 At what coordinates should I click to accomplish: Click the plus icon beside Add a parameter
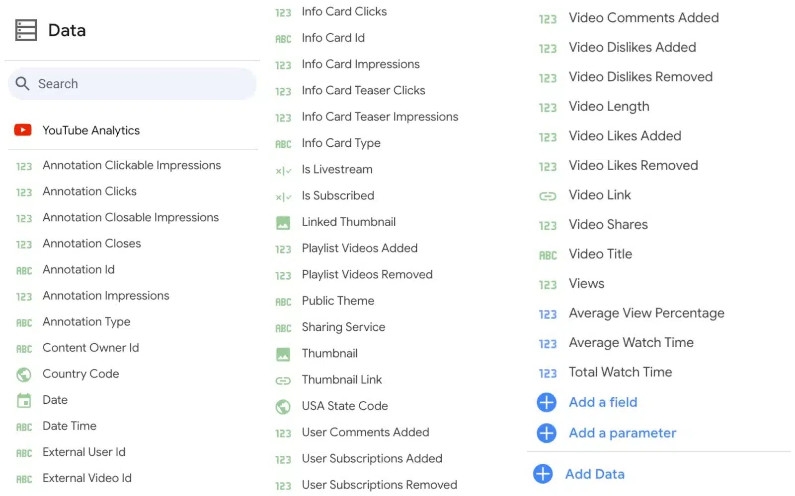tap(547, 433)
